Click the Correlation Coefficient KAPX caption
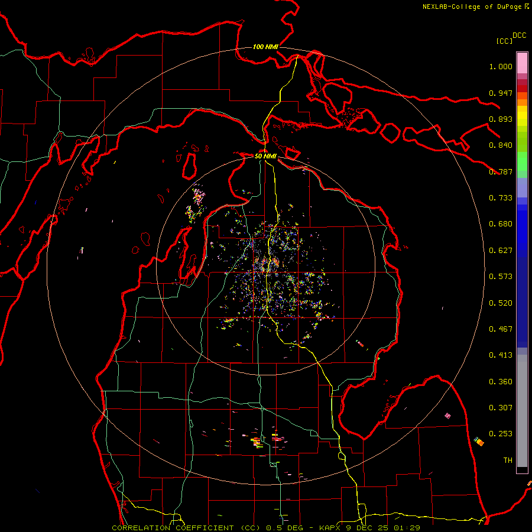532x532 pixels. coord(266,528)
